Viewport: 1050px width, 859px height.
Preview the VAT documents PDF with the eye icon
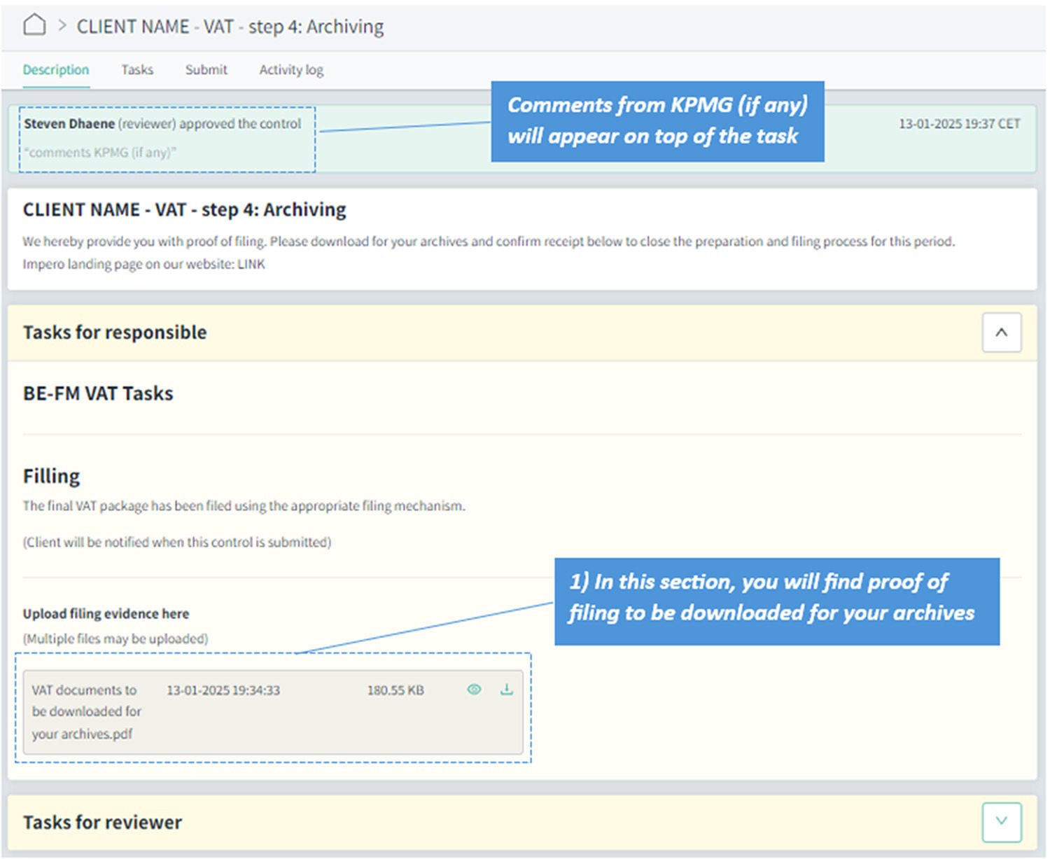(474, 690)
